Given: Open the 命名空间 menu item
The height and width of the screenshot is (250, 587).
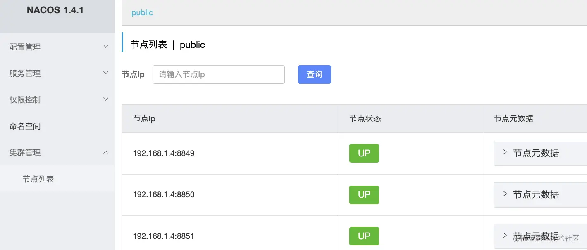Looking at the screenshot, I should 25,126.
